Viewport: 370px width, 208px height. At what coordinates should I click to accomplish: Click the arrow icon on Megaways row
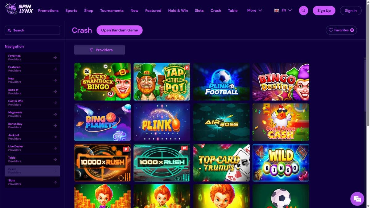click(x=55, y=114)
